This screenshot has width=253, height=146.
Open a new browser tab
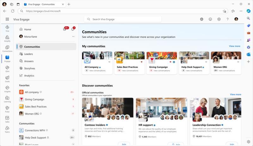click(x=69, y=4)
